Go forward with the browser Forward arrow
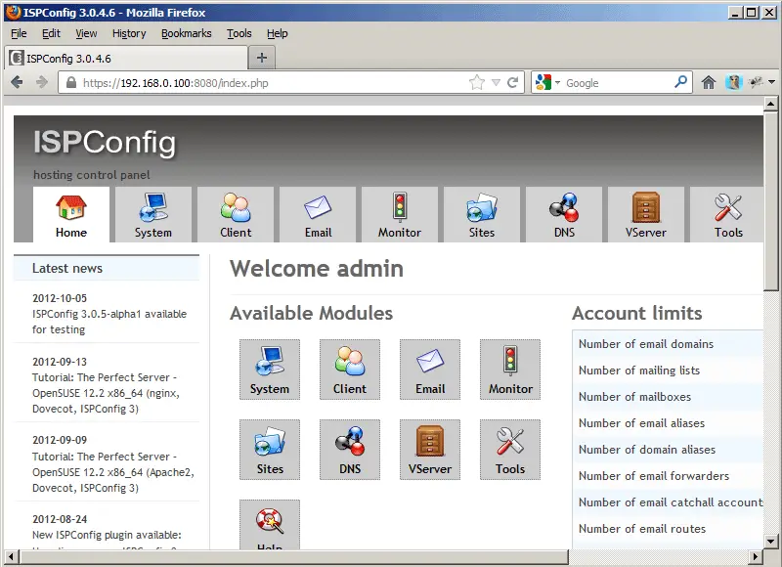This screenshot has height=567, width=782. [x=42, y=82]
